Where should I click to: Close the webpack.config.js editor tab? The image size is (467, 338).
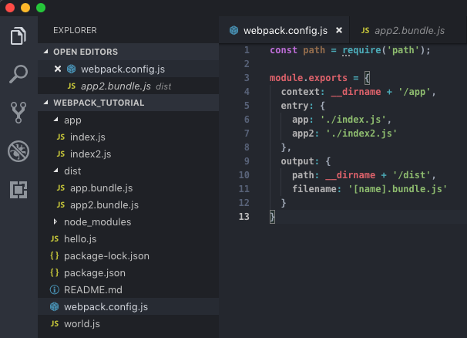coord(339,30)
